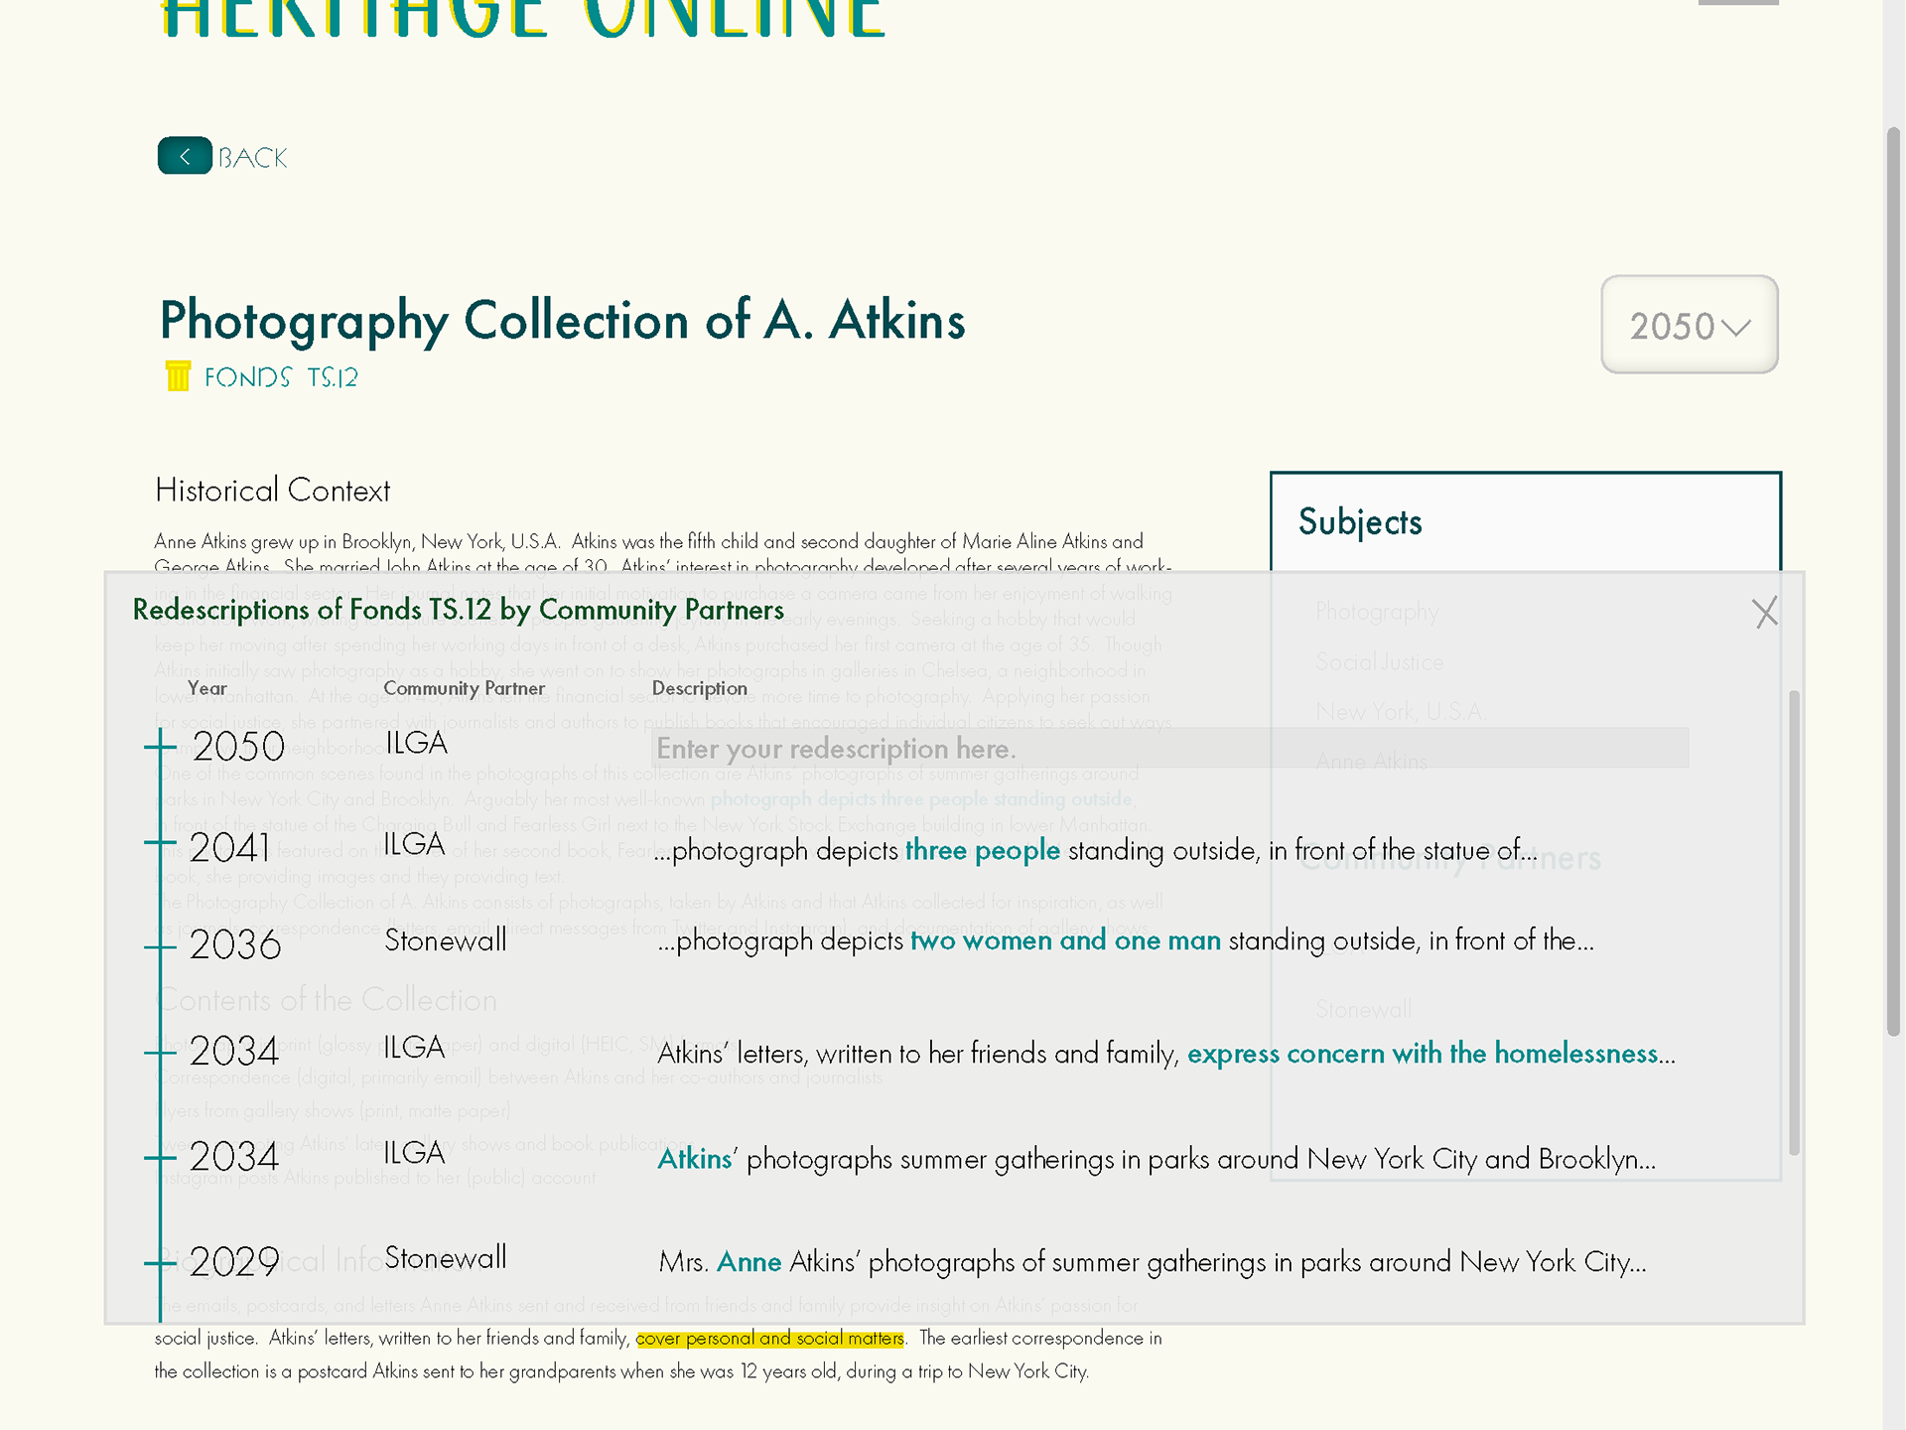Click the ILGA partner in the 2050 row

pos(416,743)
